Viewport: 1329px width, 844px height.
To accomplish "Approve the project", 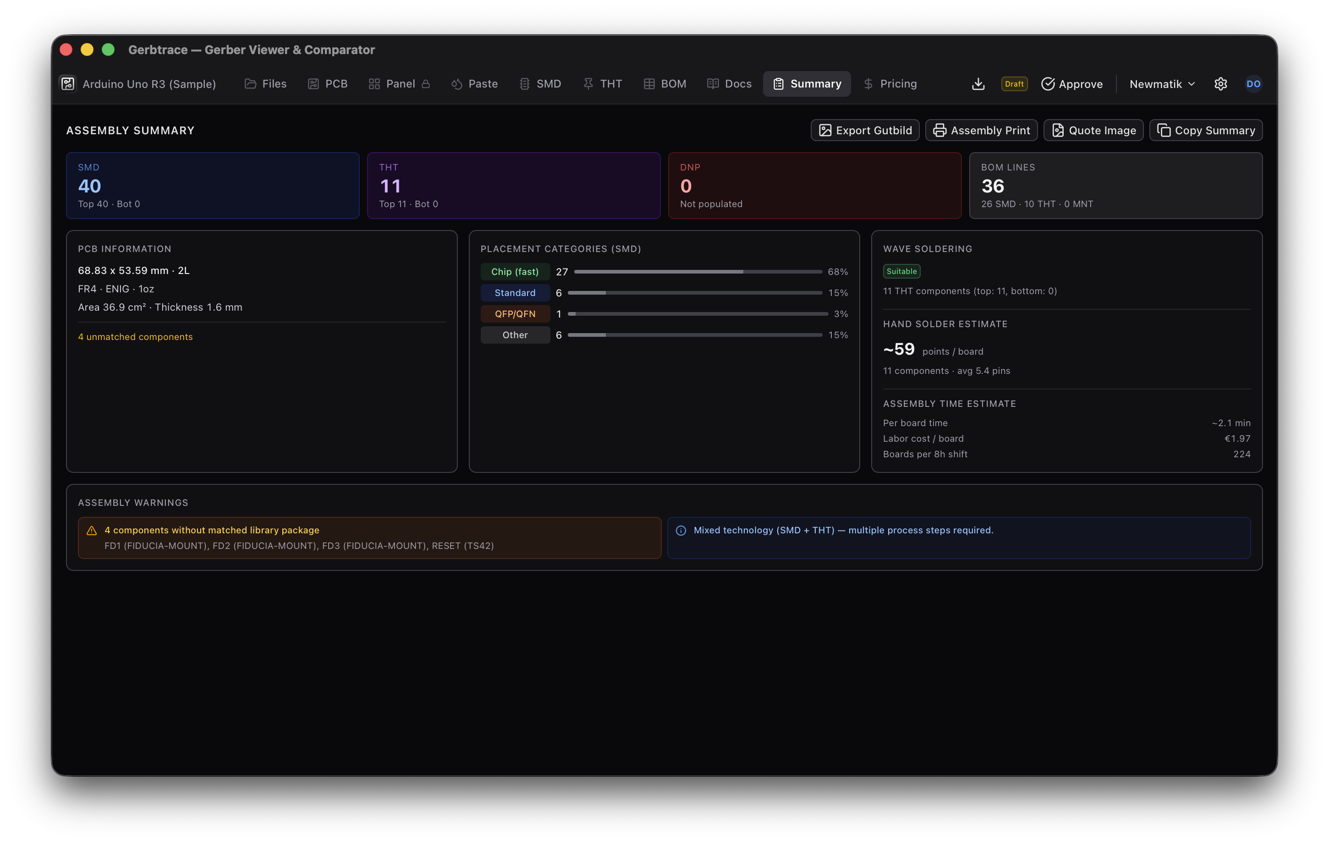I will coord(1072,84).
